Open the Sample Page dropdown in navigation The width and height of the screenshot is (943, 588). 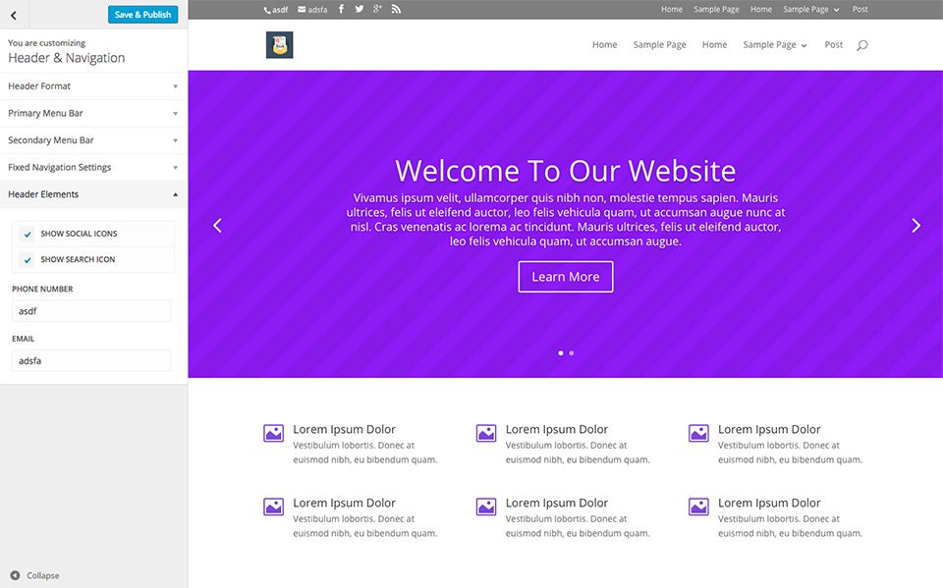pos(775,44)
